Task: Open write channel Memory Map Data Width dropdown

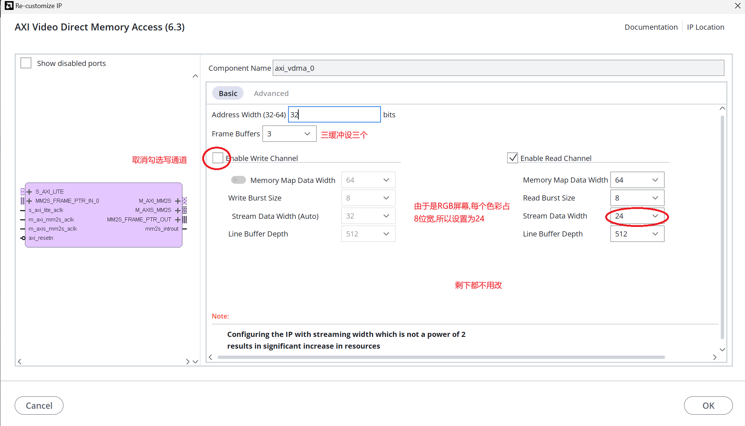Action: (368, 180)
